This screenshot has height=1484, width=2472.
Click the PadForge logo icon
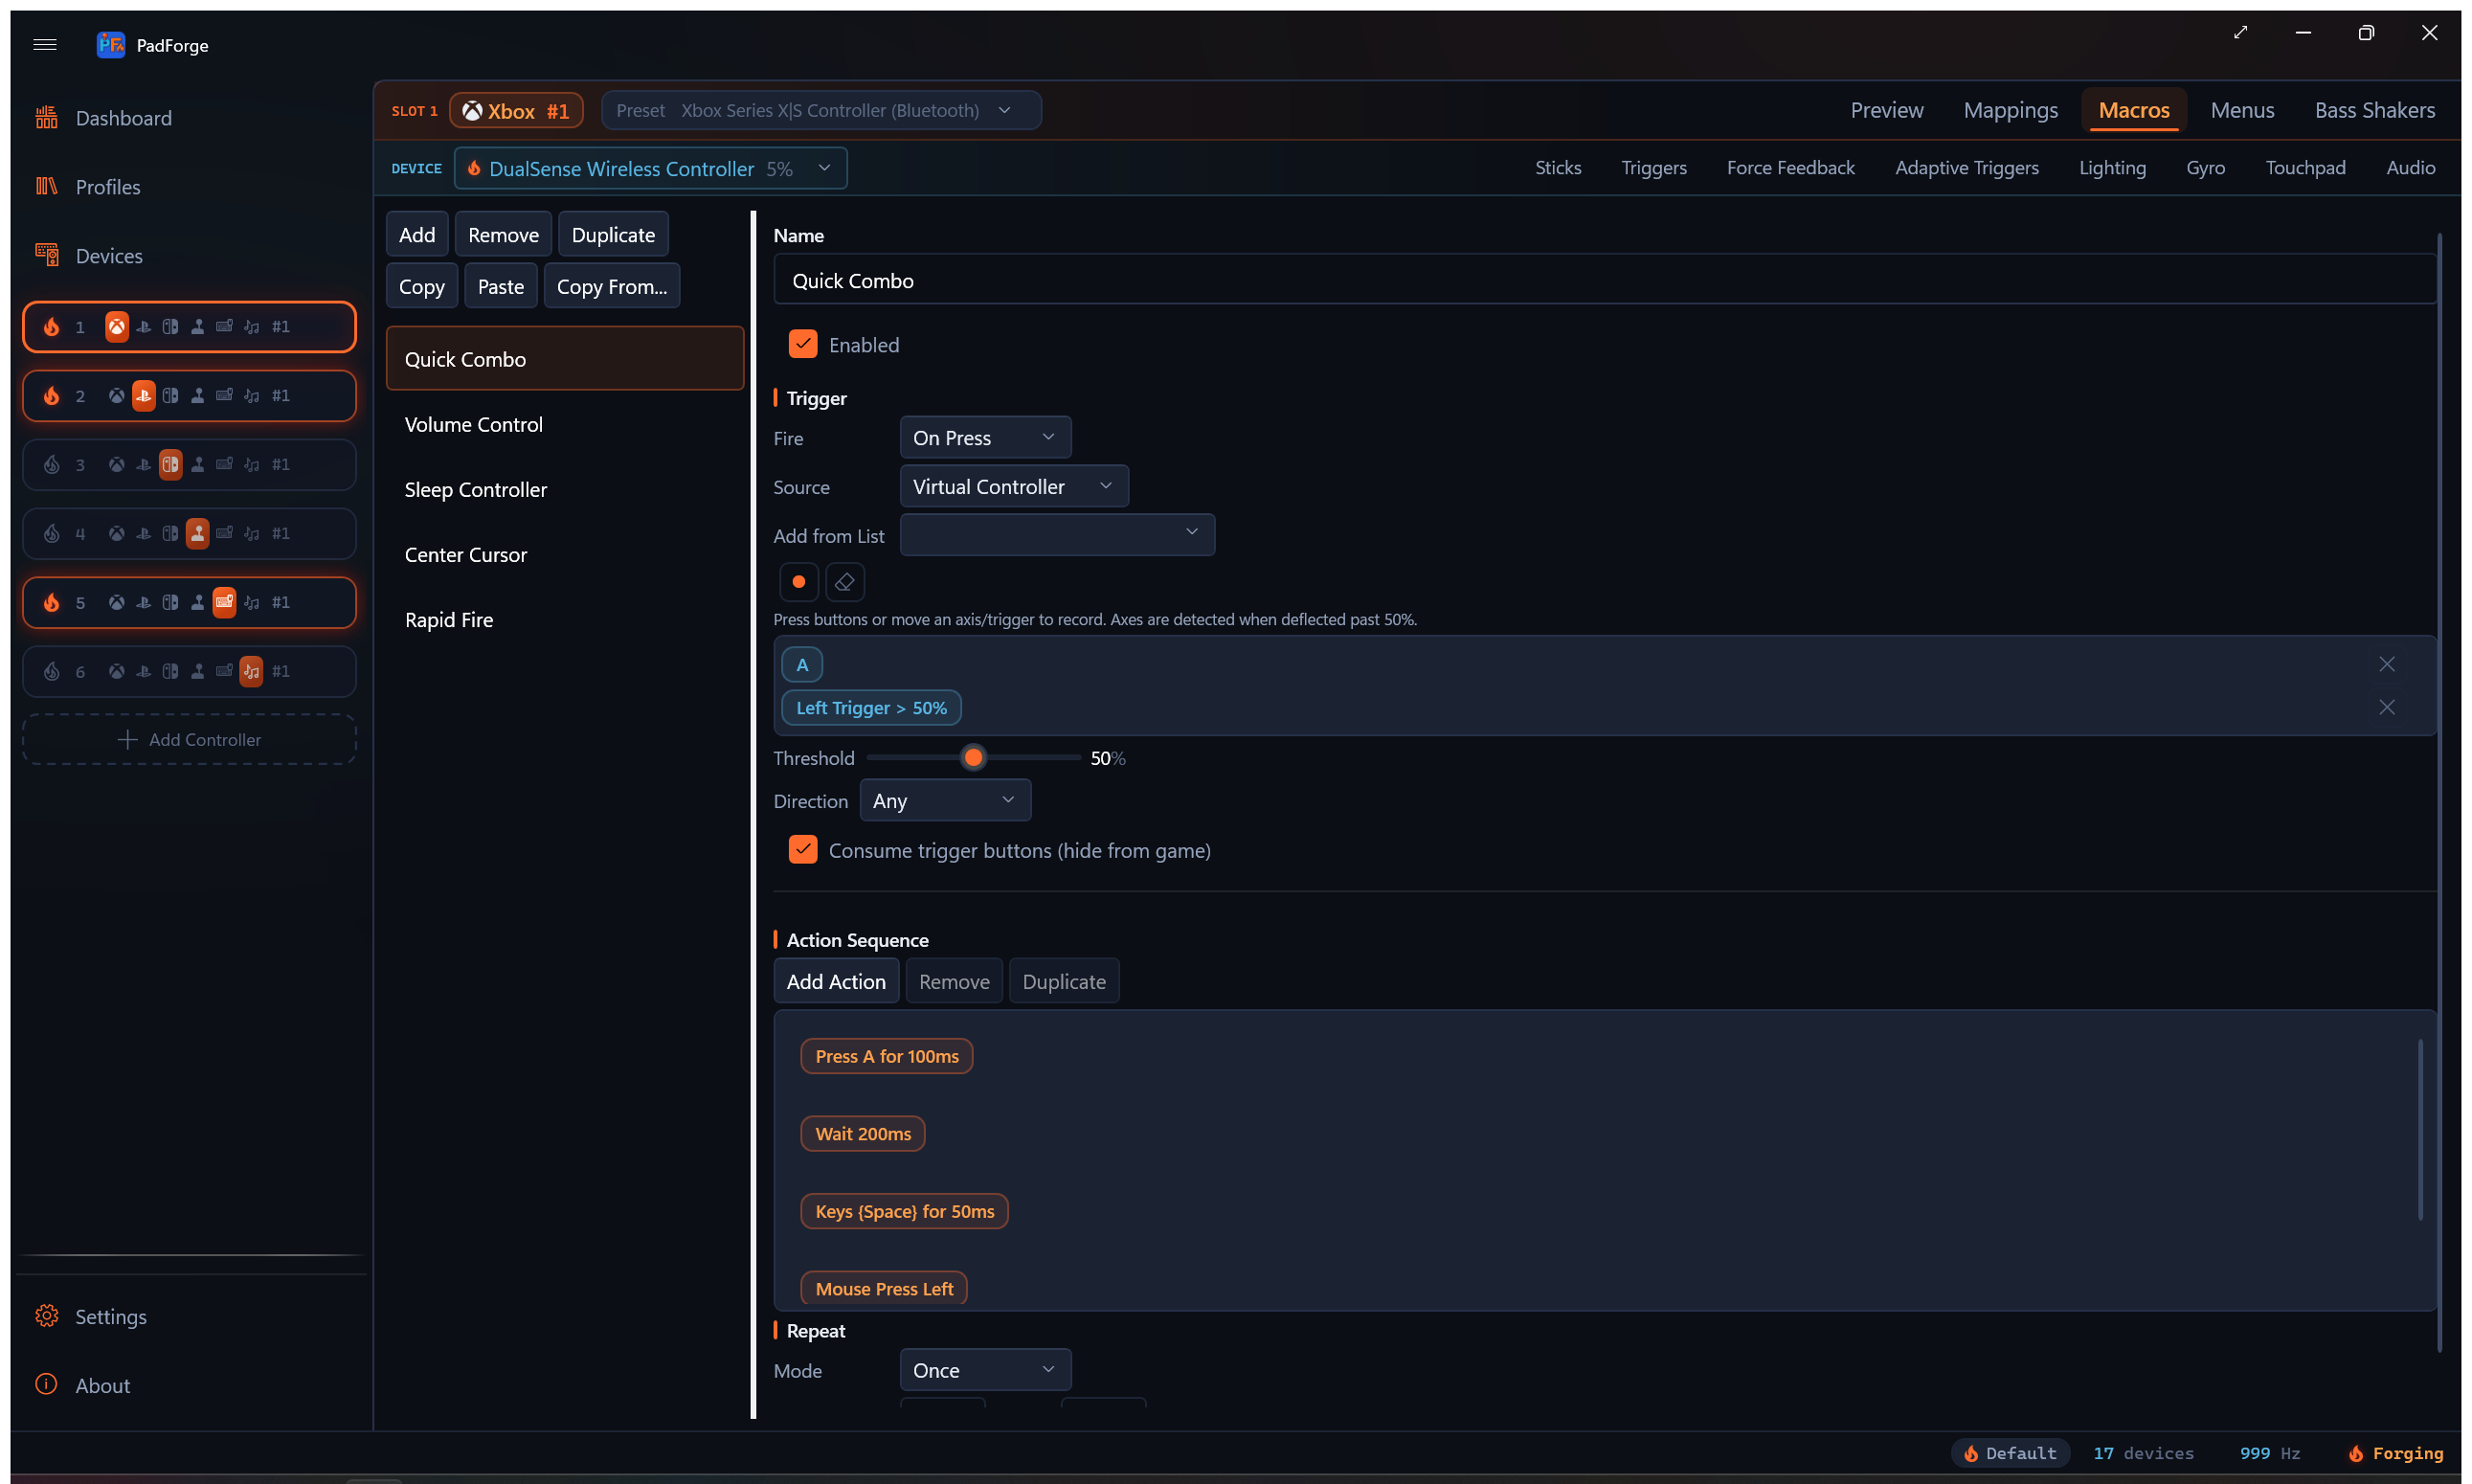(x=110, y=45)
